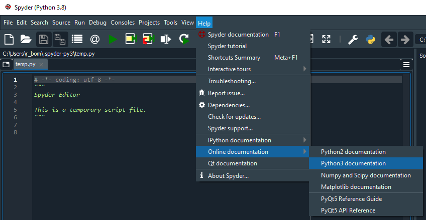This screenshot has width=426, height=220.
Task: Open the Run menu
Action: (79, 23)
